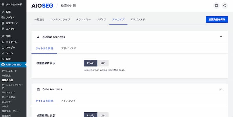Open SEO分析 submenu link
The image size is (233, 117).
[6, 102]
